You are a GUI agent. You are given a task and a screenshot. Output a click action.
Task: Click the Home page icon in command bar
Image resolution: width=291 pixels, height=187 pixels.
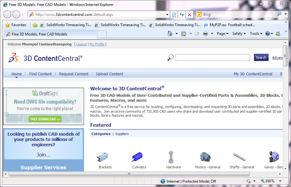[170, 34]
